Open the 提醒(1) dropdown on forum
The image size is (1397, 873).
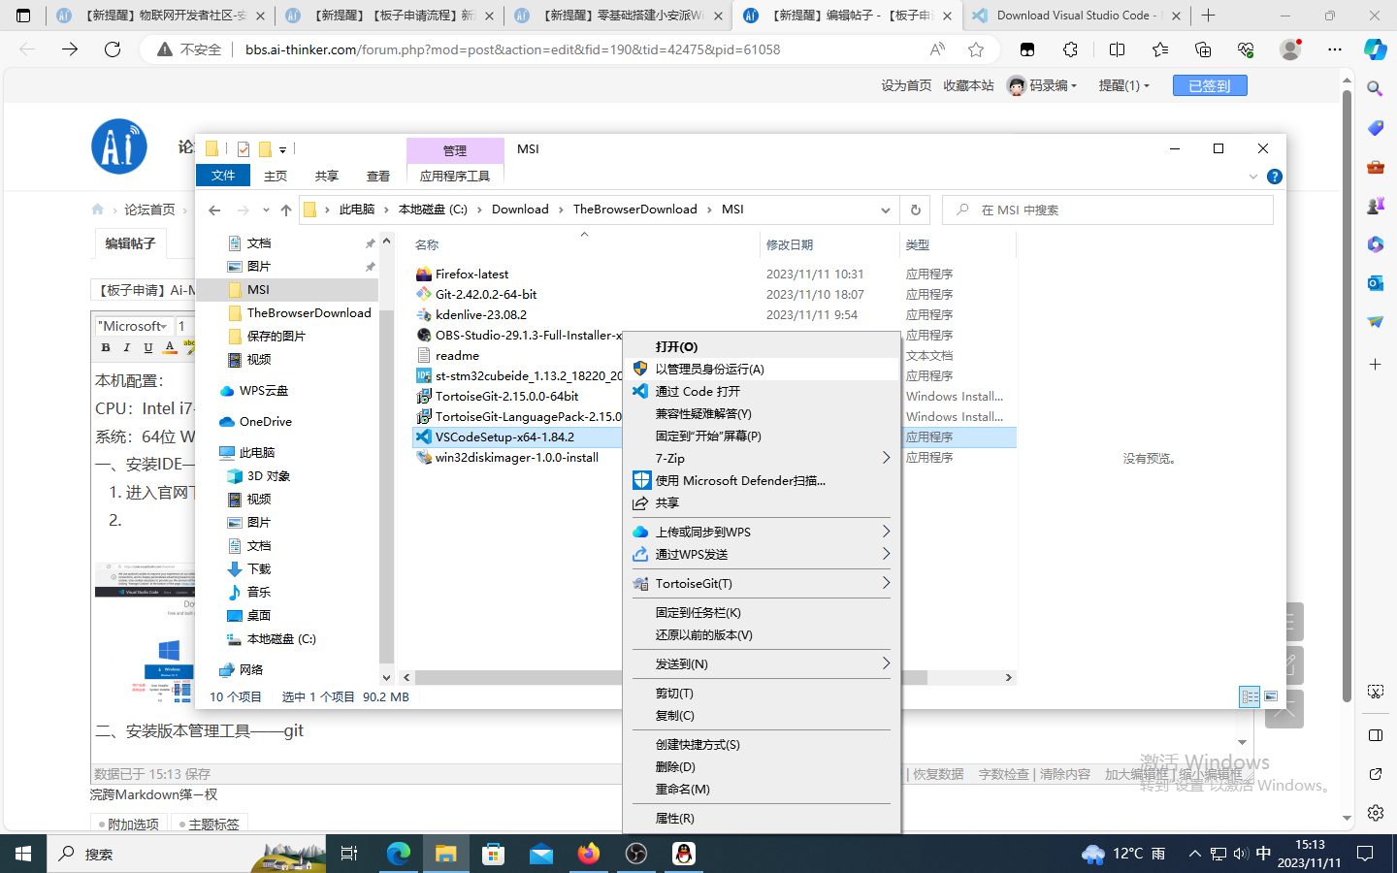click(1123, 85)
